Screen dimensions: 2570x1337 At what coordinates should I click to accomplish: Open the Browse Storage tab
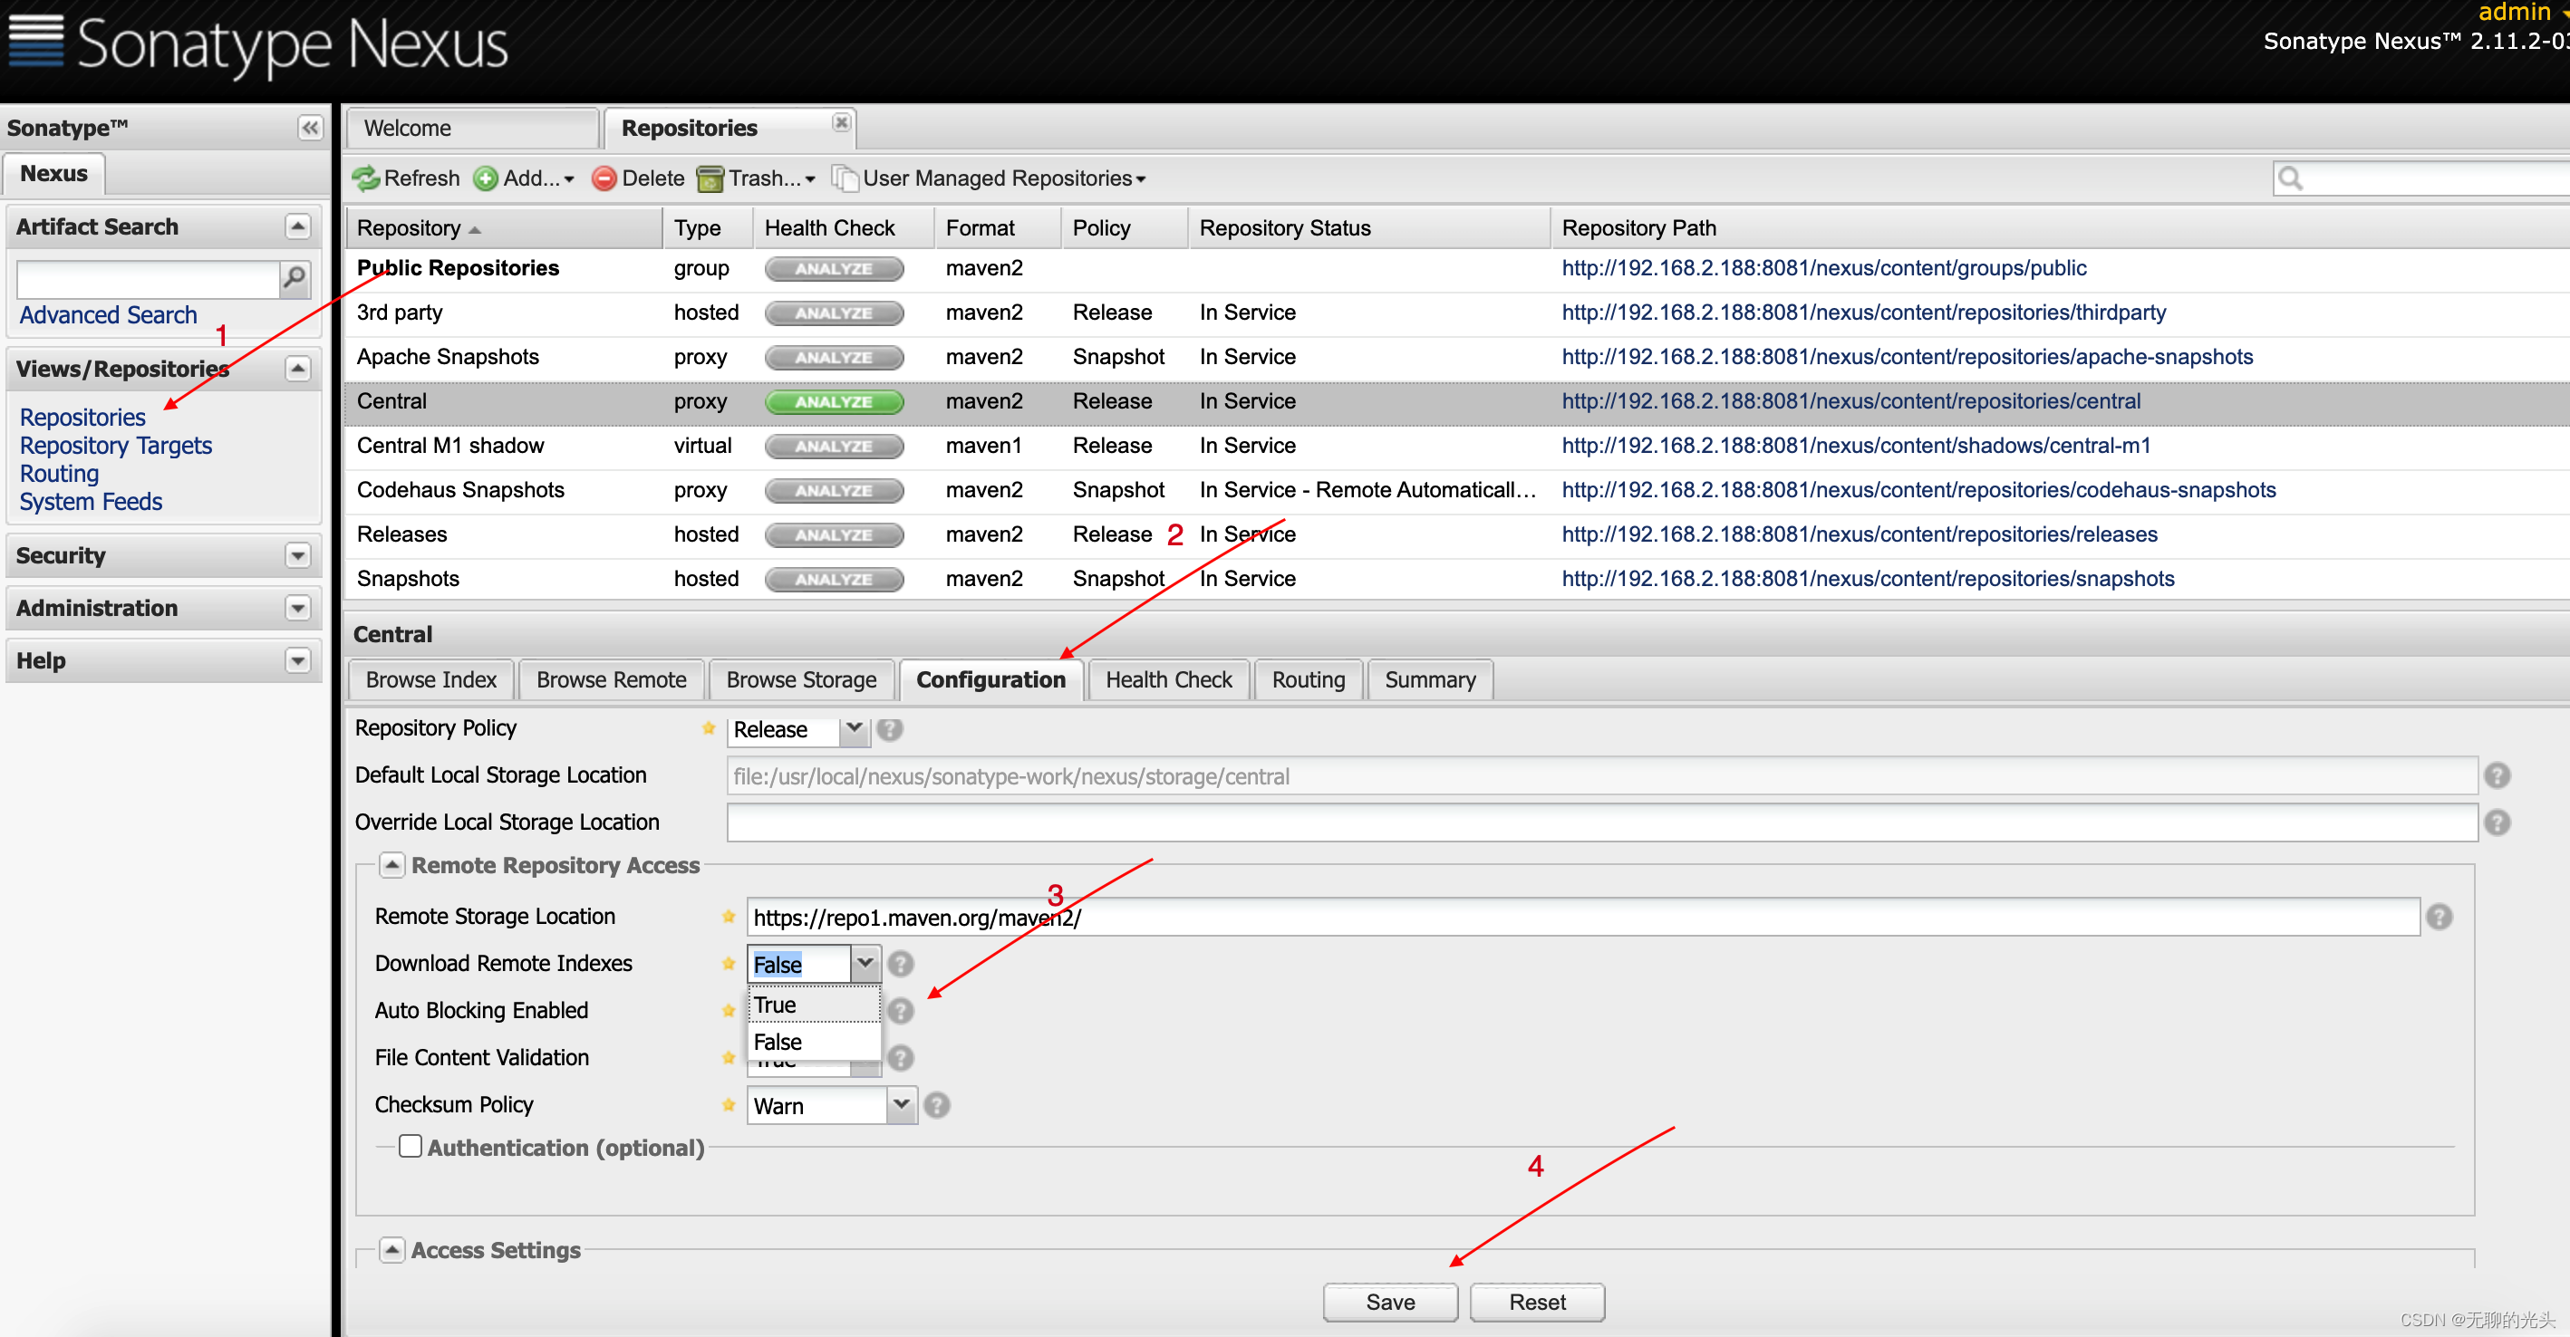[x=801, y=680]
